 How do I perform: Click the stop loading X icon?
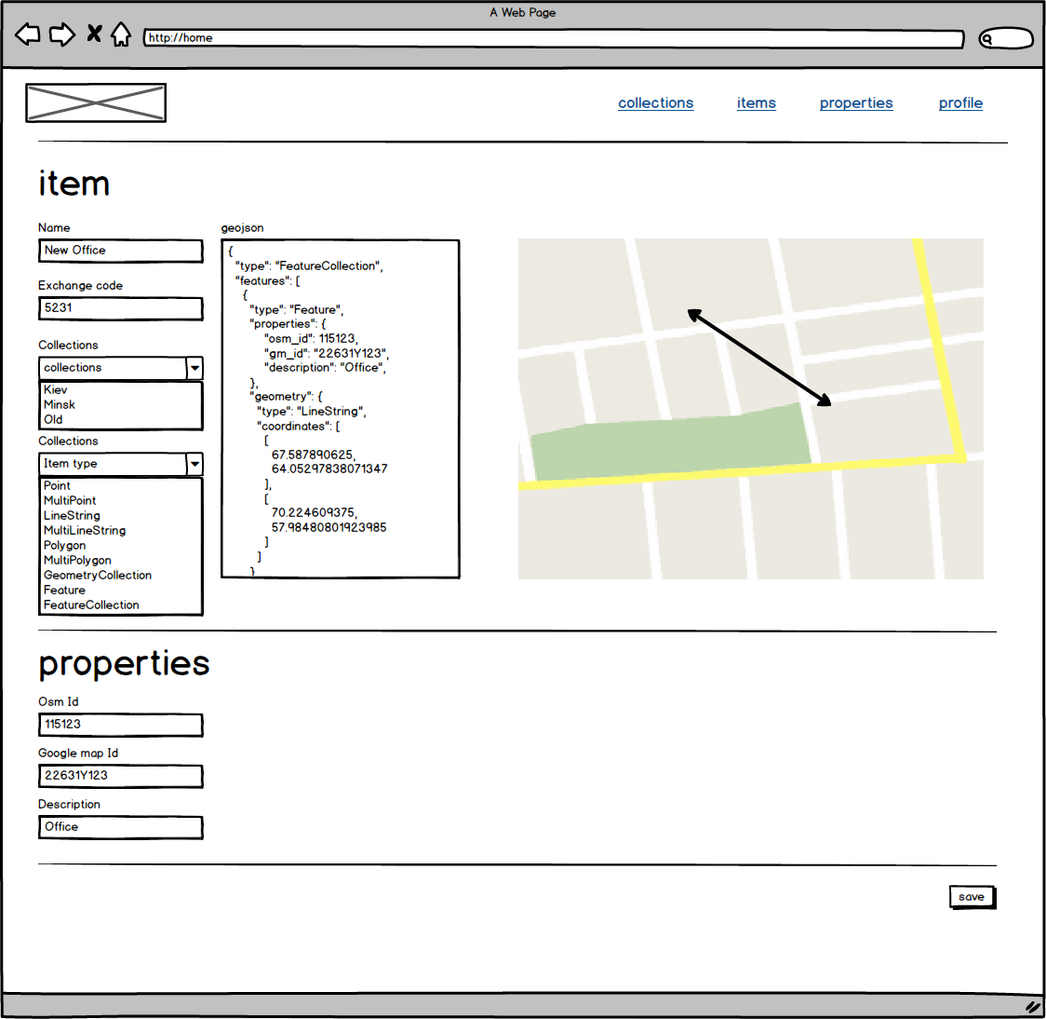94,34
